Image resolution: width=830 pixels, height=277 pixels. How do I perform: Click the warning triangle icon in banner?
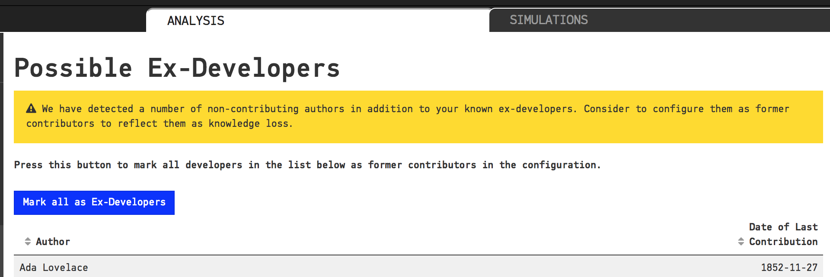(31, 109)
